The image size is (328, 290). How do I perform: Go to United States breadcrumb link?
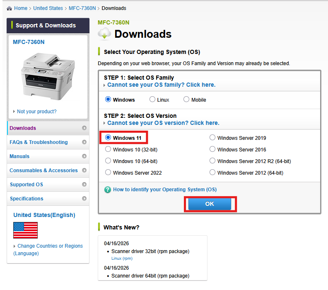(48, 8)
